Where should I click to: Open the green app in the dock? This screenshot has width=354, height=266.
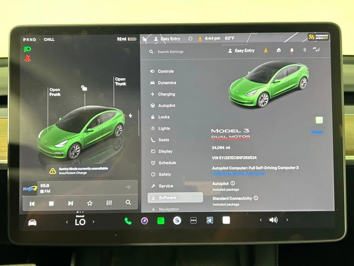(161, 221)
